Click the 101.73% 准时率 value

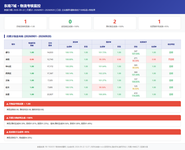pos(102,52)
